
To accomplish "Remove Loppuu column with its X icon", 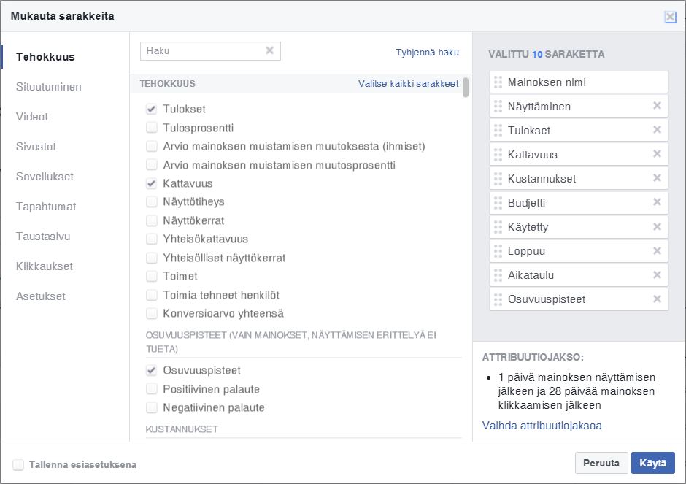I will coord(657,250).
